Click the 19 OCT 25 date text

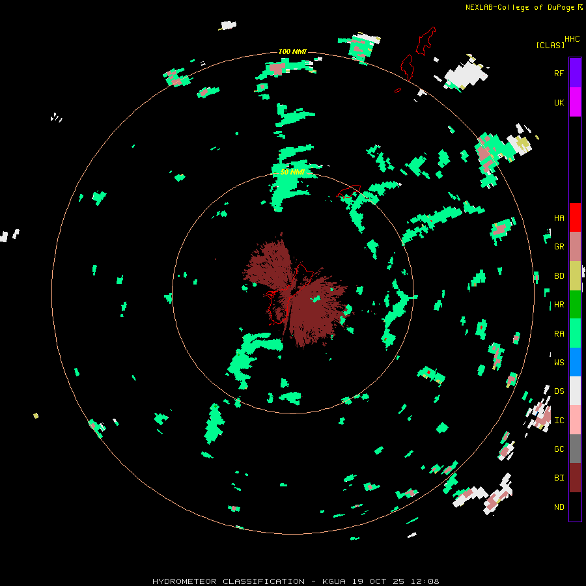377,581
